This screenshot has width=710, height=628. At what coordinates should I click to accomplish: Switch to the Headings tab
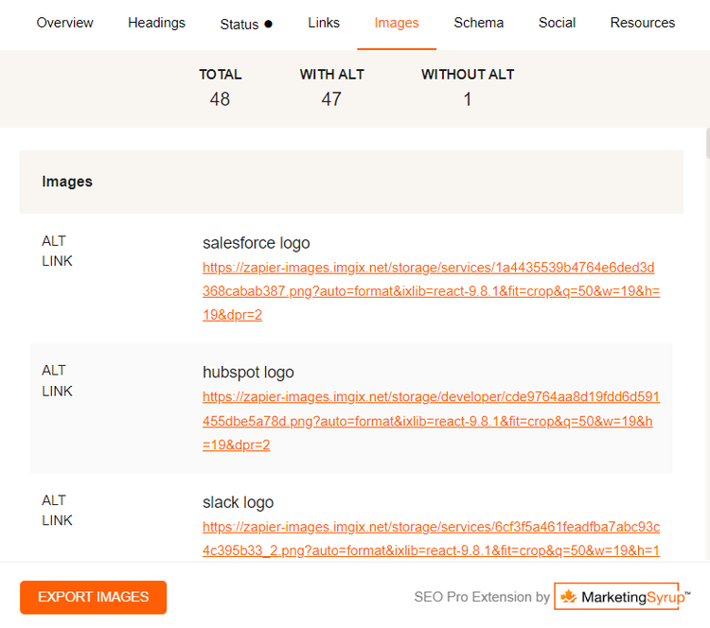click(156, 23)
